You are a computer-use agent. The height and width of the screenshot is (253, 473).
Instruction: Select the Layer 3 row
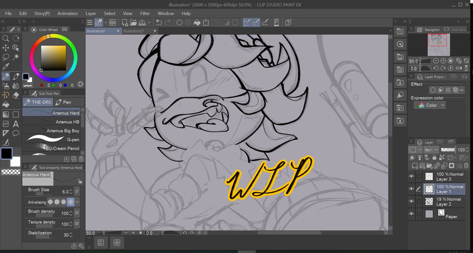pyautogui.click(x=444, y=176)
